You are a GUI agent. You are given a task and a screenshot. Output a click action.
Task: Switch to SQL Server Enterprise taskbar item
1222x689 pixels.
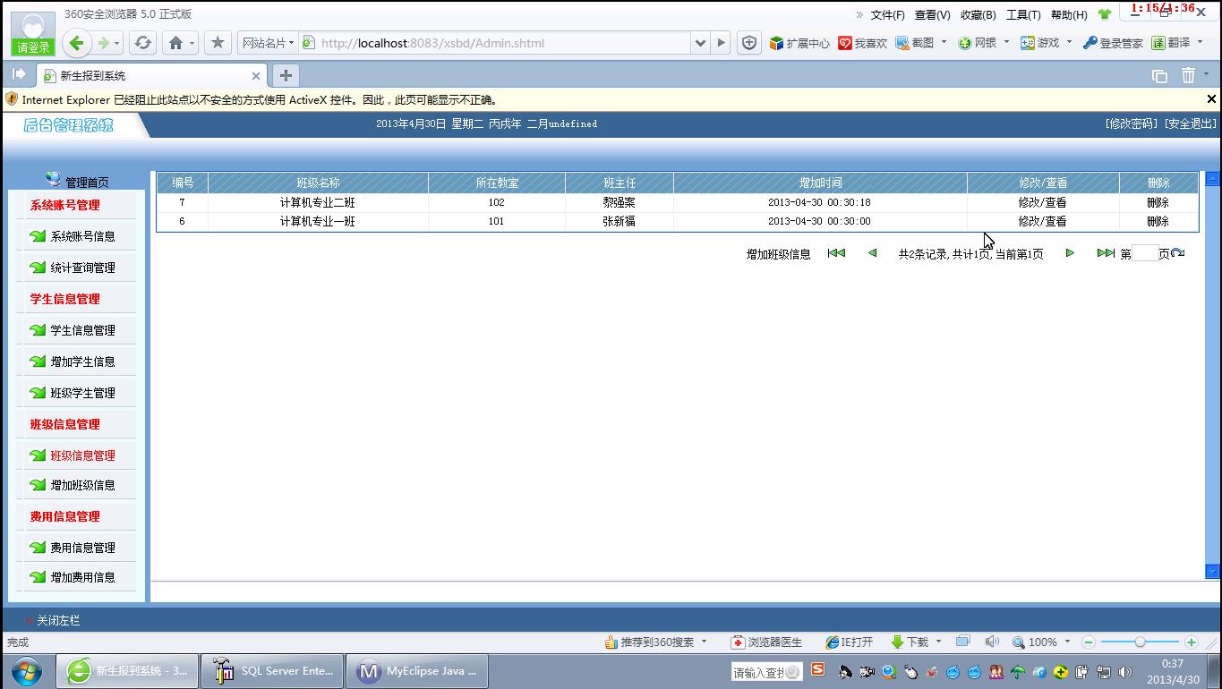tap(272, 671)
